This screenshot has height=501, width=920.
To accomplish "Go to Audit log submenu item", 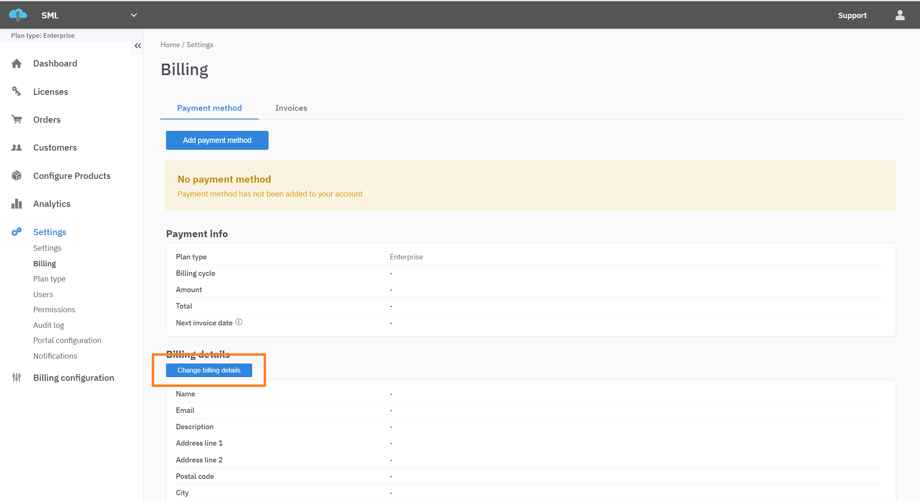I will pos(48,325).
